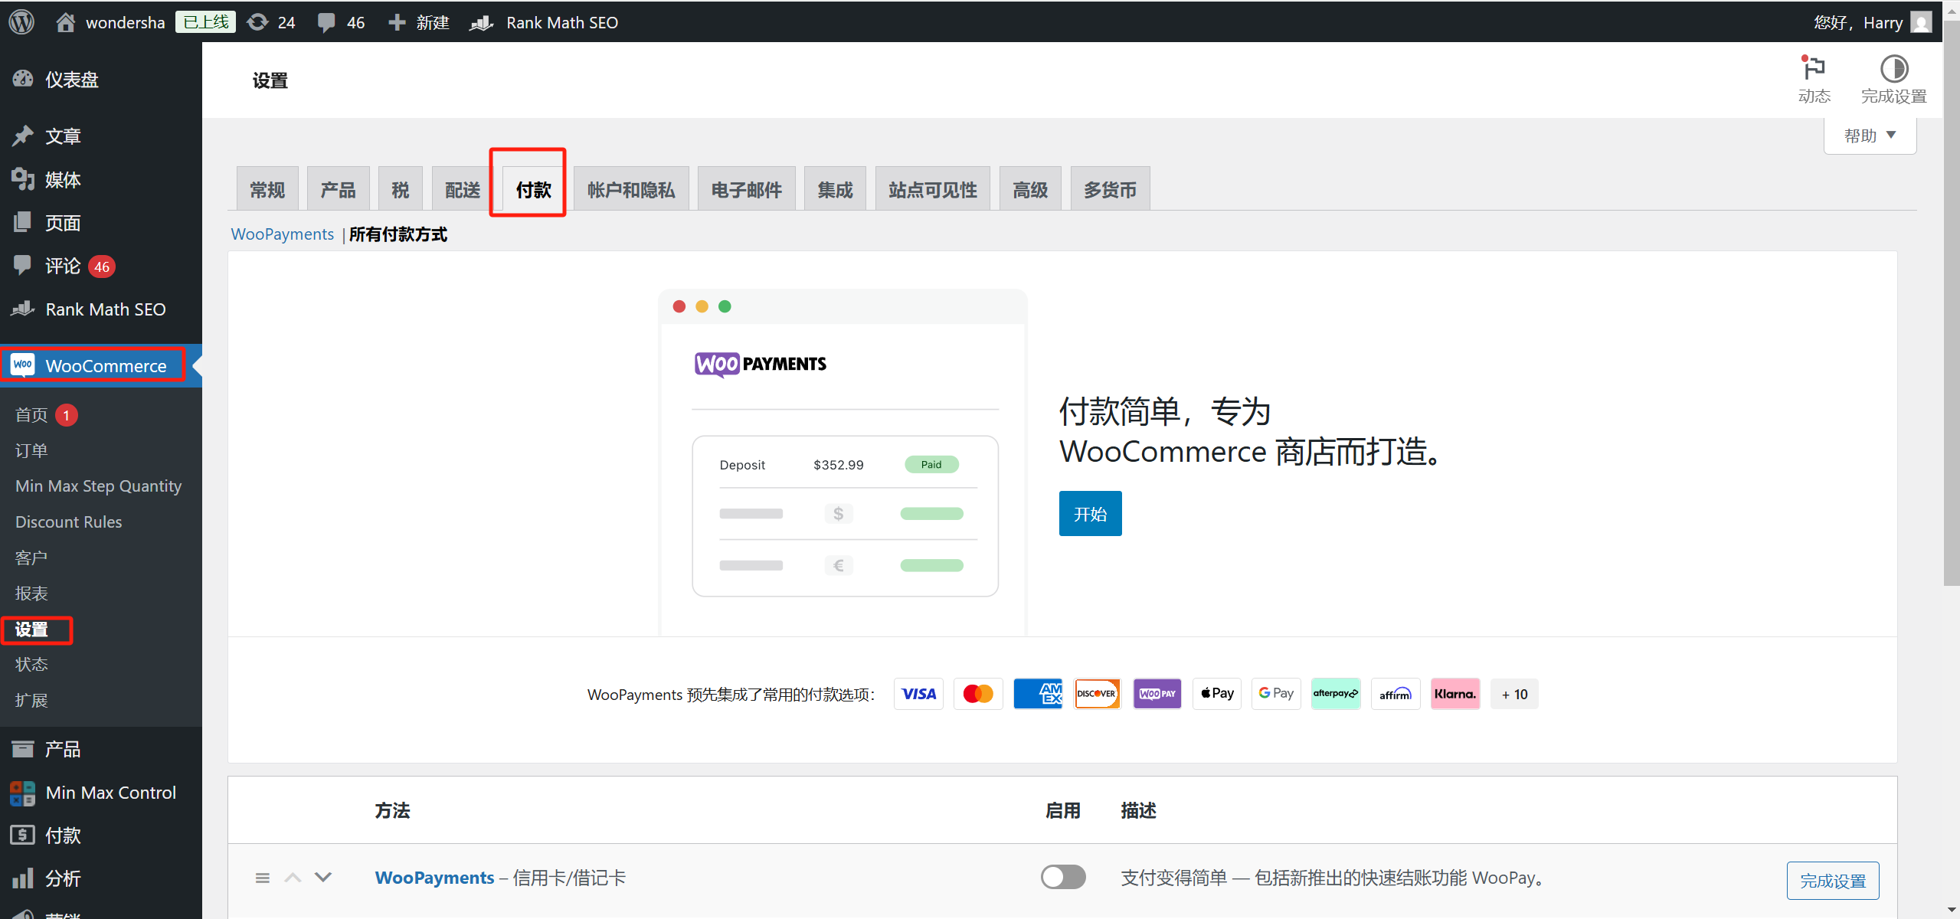Screen dimensions: 1960x919
Task: Open 分析 via the bar-chart sidebar icon
Action: (22, 877)
